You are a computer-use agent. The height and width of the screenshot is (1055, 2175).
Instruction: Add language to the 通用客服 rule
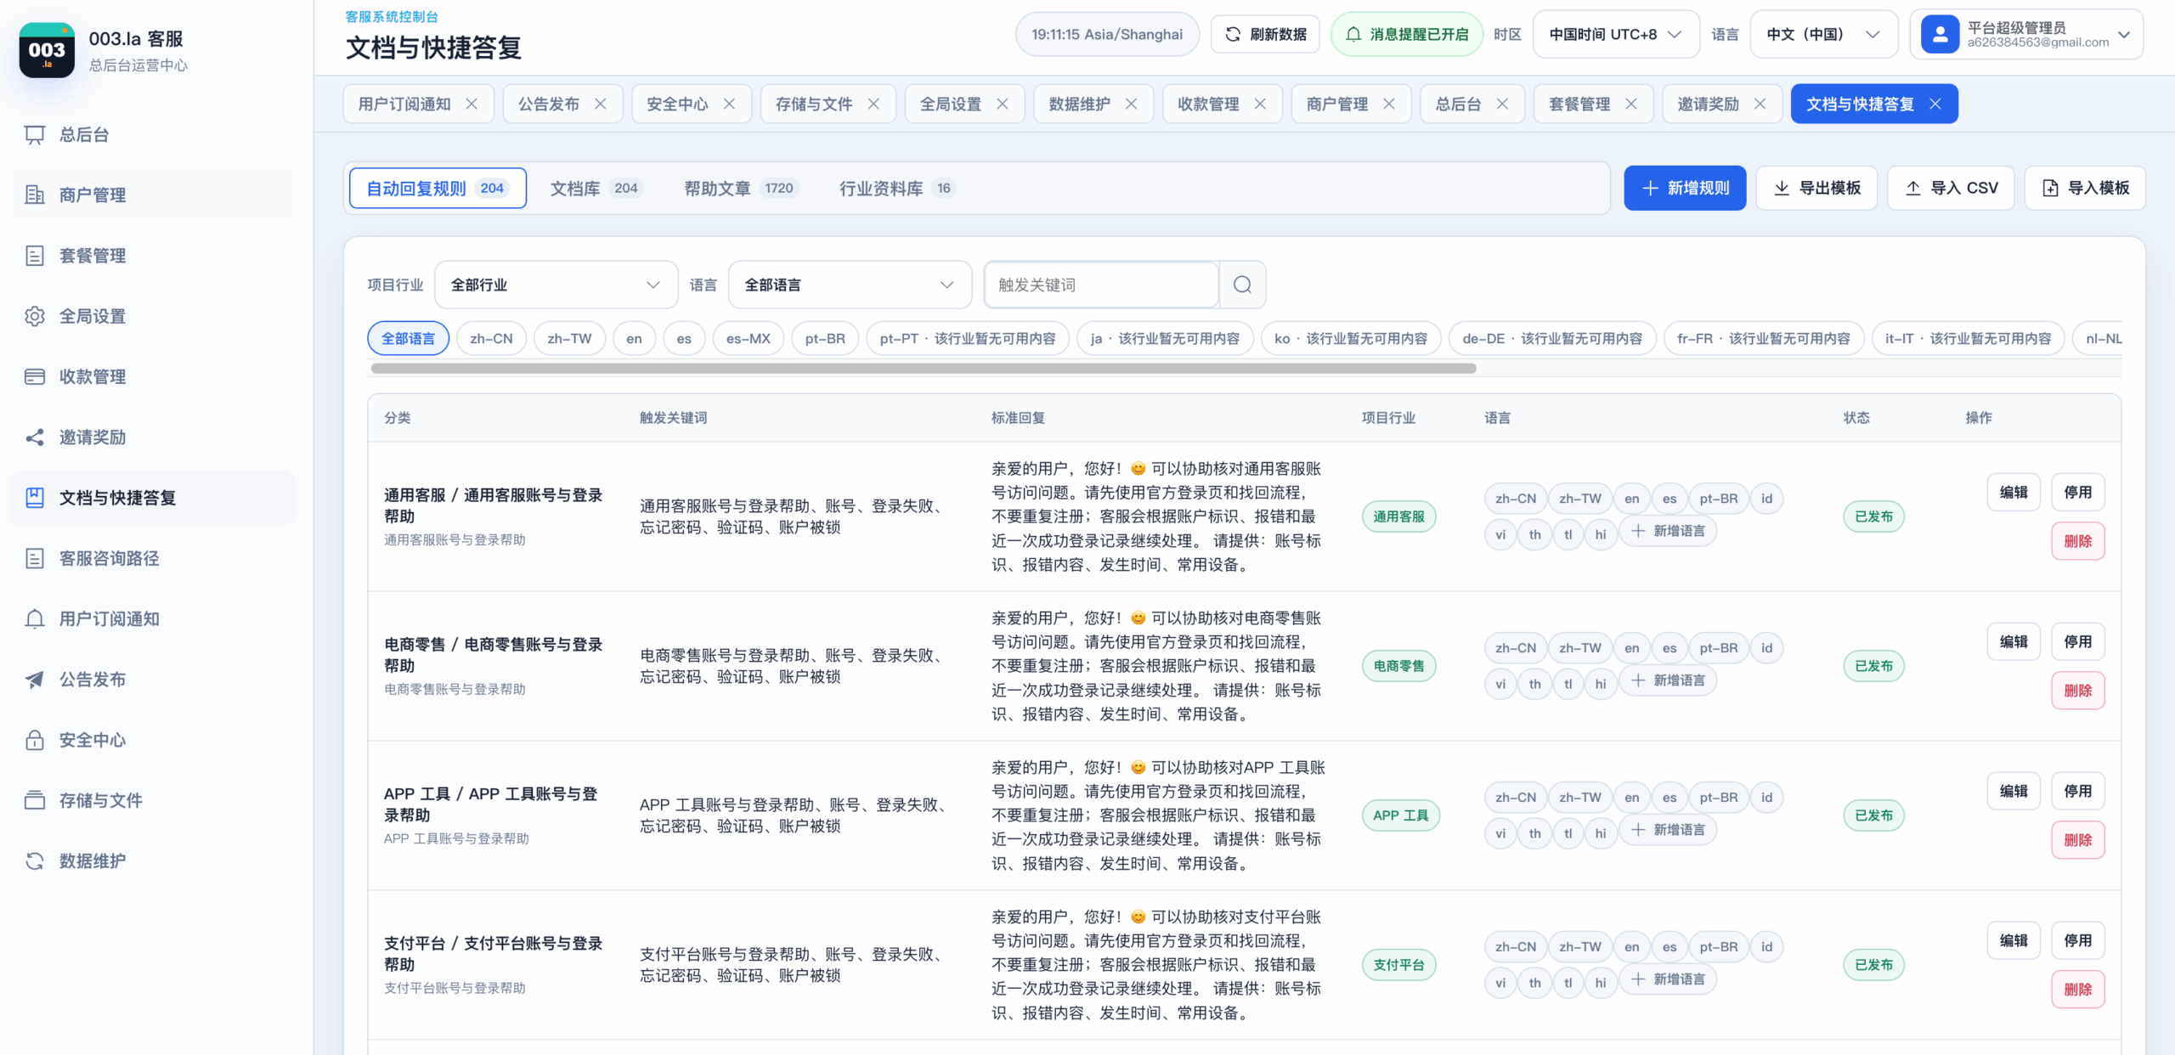coord(1668,531)
